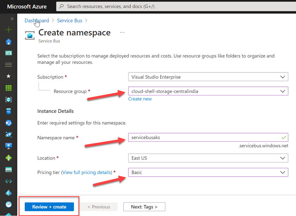
Task: Go to Home via sidebar house icon
Action: pyautogui.click(x=9, y=42)
